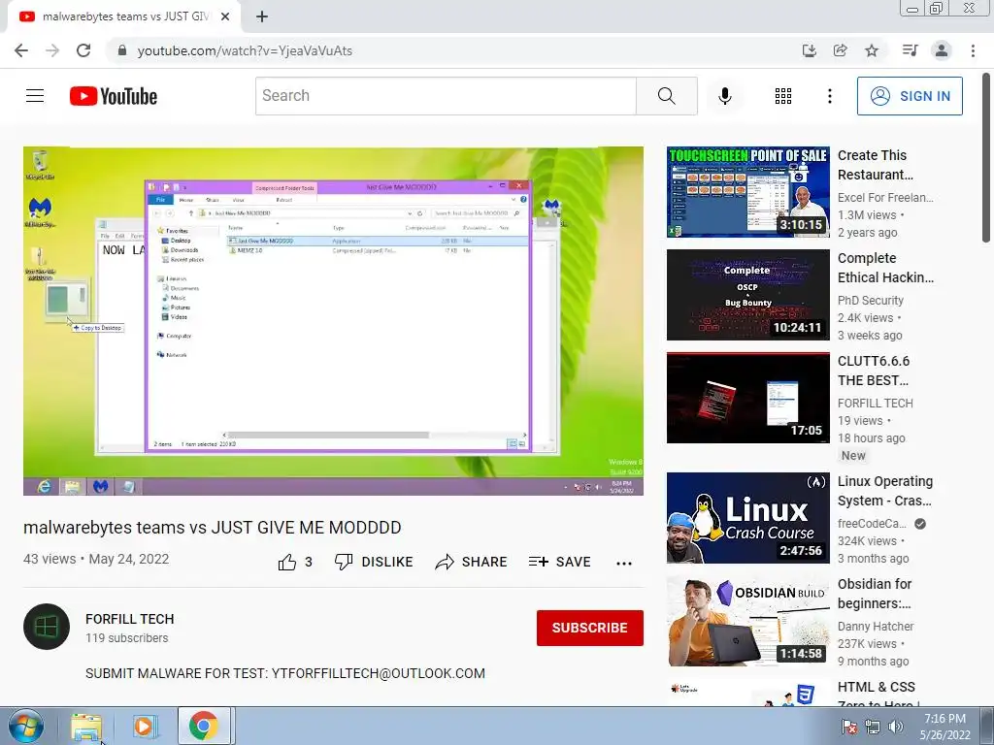Image resolution: width=994 pixels, height=745 pixels.
Task: Open a new browser tab
Action: (262, 16)
